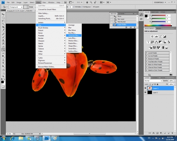The image size is (177, 141).
Task: Select the Eraser tool
Action: click(x=3, y=46)
